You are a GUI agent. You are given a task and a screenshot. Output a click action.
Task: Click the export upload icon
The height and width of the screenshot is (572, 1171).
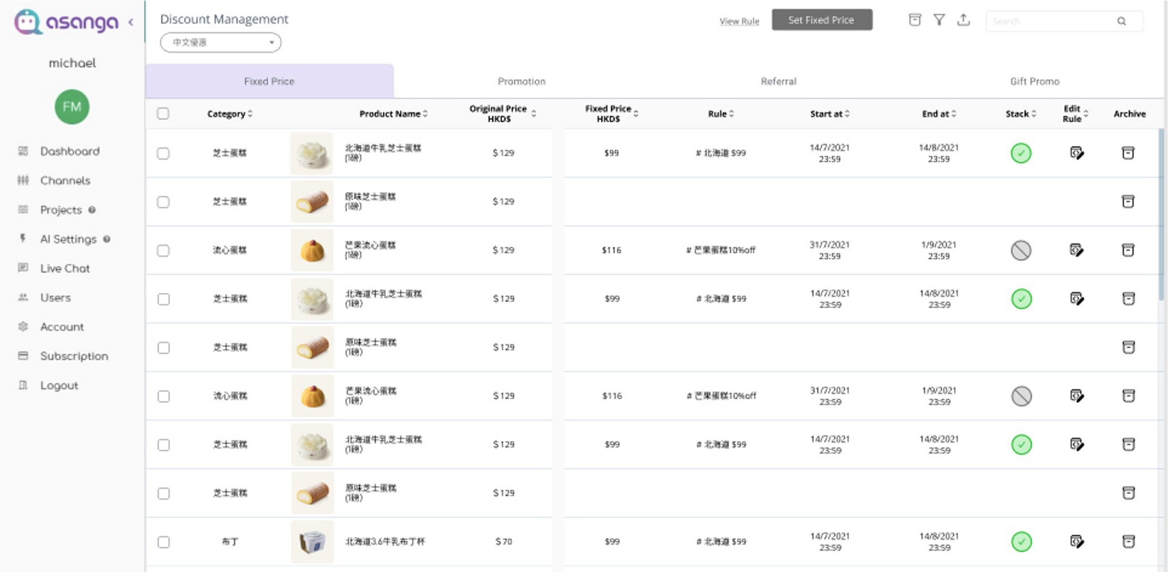[963, 20]
